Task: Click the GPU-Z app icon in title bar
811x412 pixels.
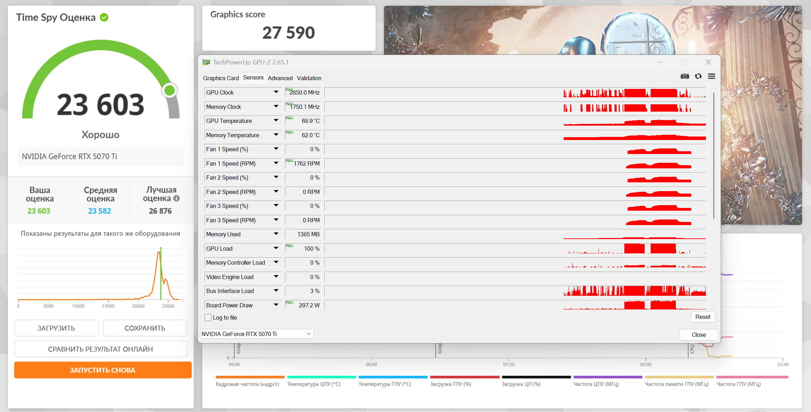Action: point(206,62)
